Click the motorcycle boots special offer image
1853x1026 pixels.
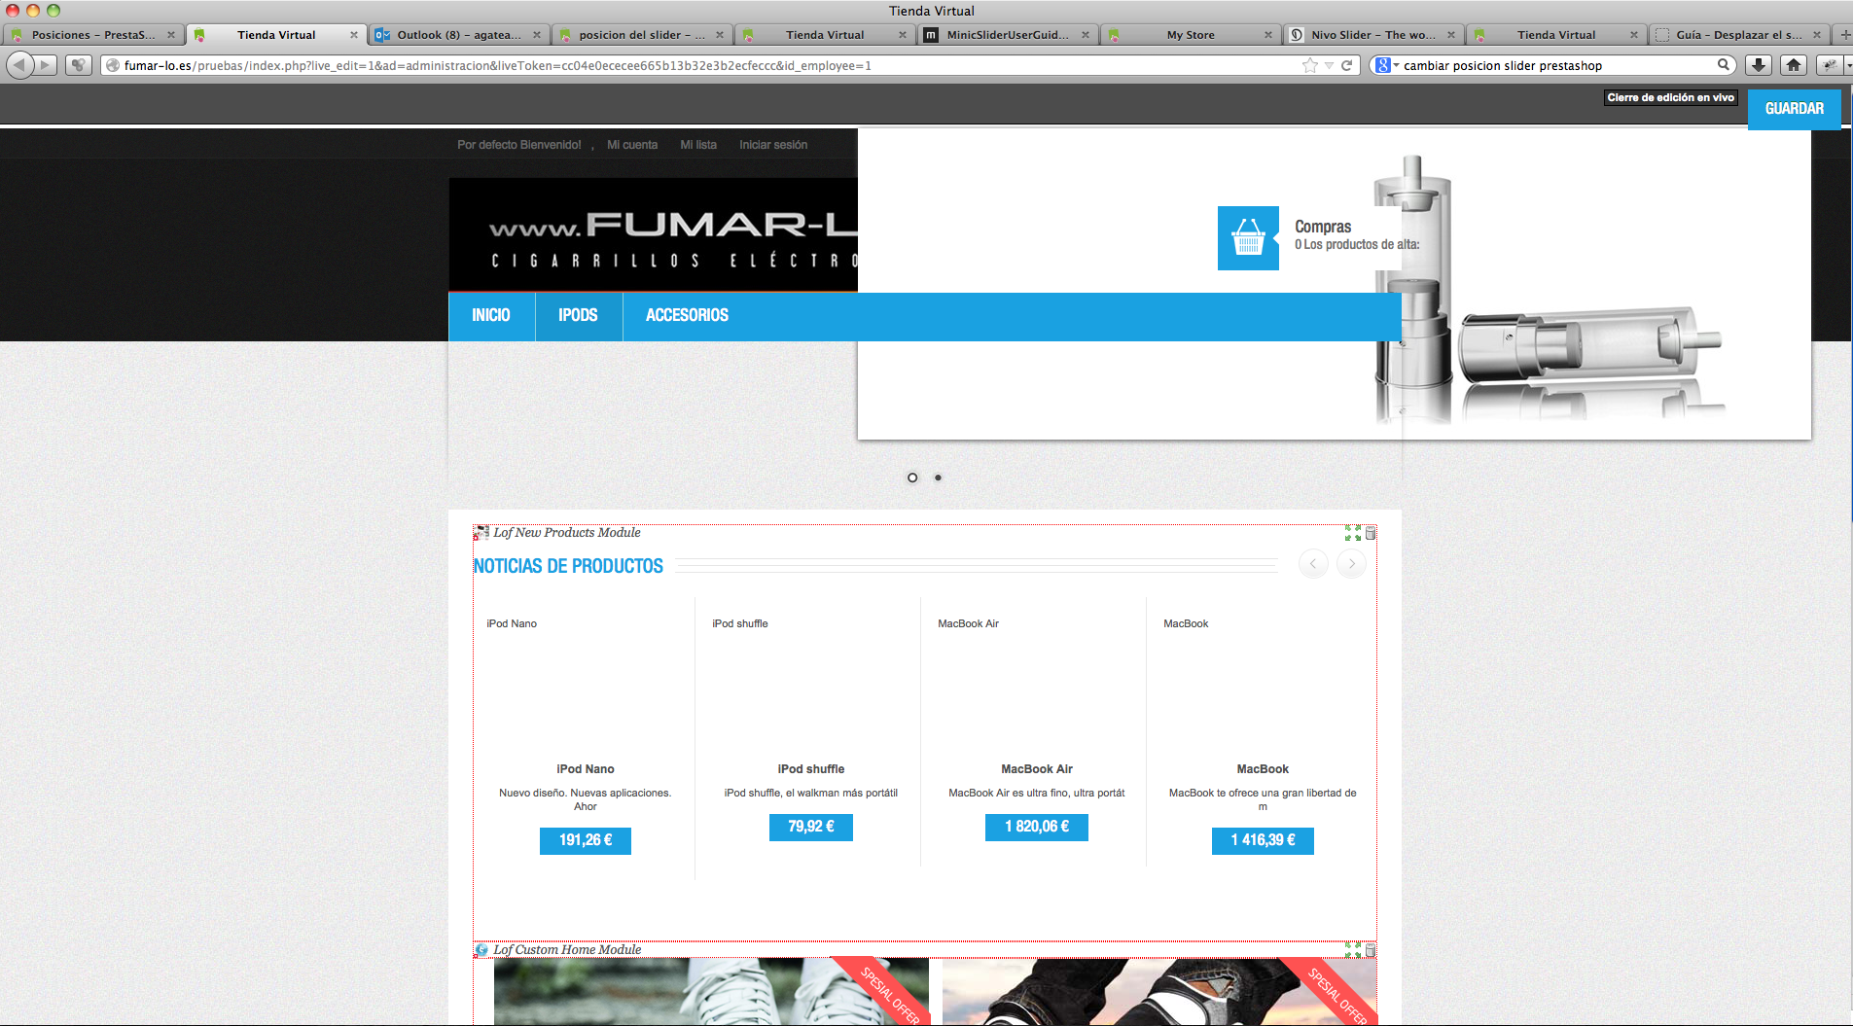(1159, 991)
